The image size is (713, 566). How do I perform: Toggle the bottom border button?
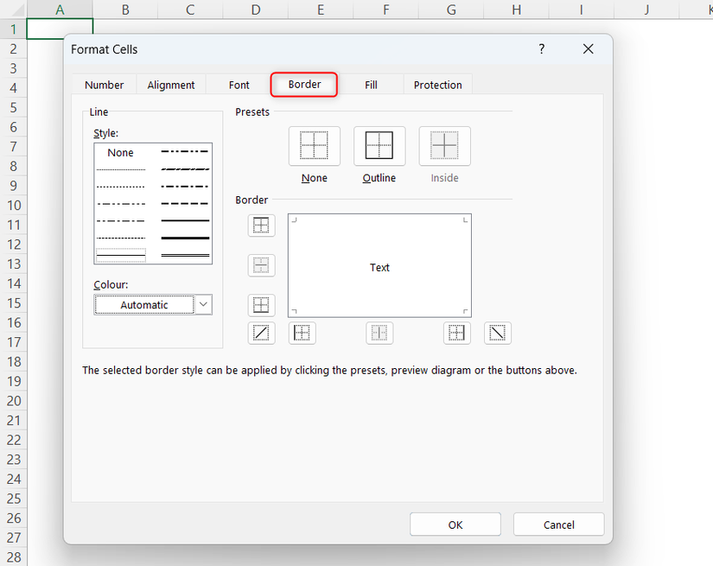[x=261, y=304]
